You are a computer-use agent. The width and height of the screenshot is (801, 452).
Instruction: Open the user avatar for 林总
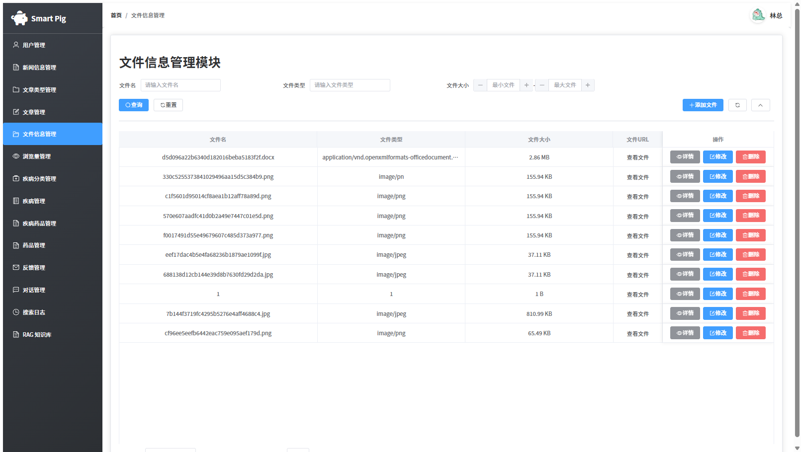(x=758, y=15)
